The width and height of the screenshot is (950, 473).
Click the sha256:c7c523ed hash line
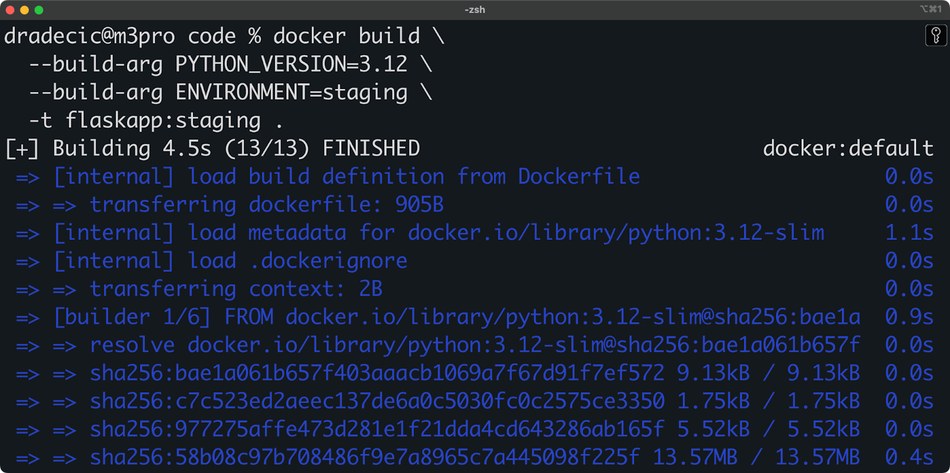coord(474,401)
